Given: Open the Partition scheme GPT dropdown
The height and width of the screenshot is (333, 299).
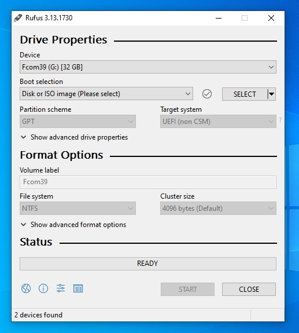Looking at the screenshot, I should (x=78, y=122).
